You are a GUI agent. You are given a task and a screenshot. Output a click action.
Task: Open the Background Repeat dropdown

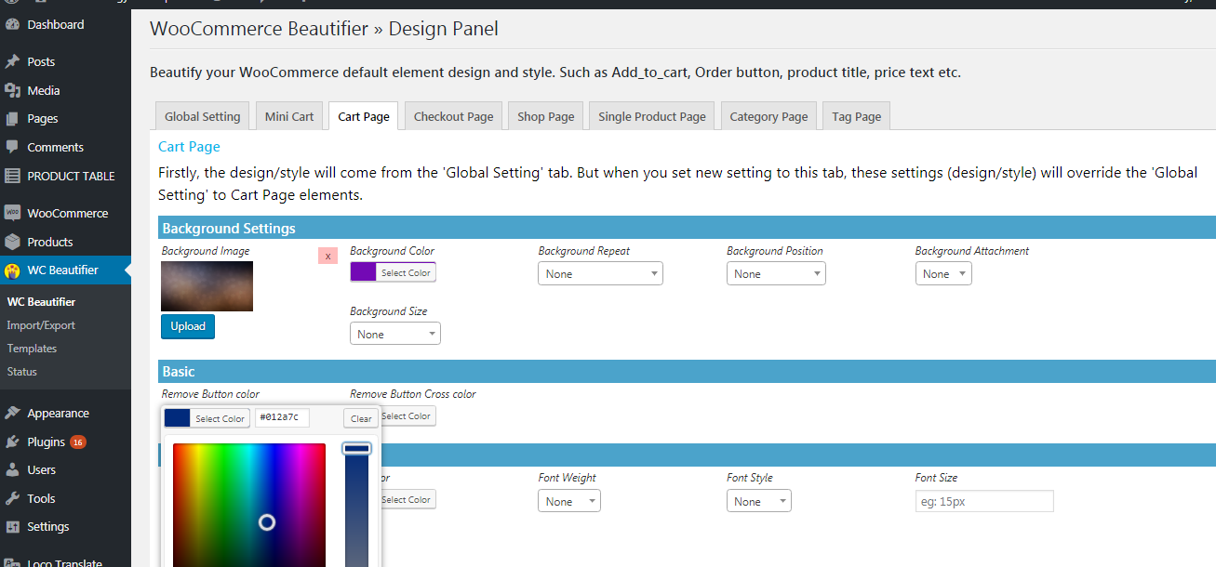pyautogui.click(x=600, y=273)
